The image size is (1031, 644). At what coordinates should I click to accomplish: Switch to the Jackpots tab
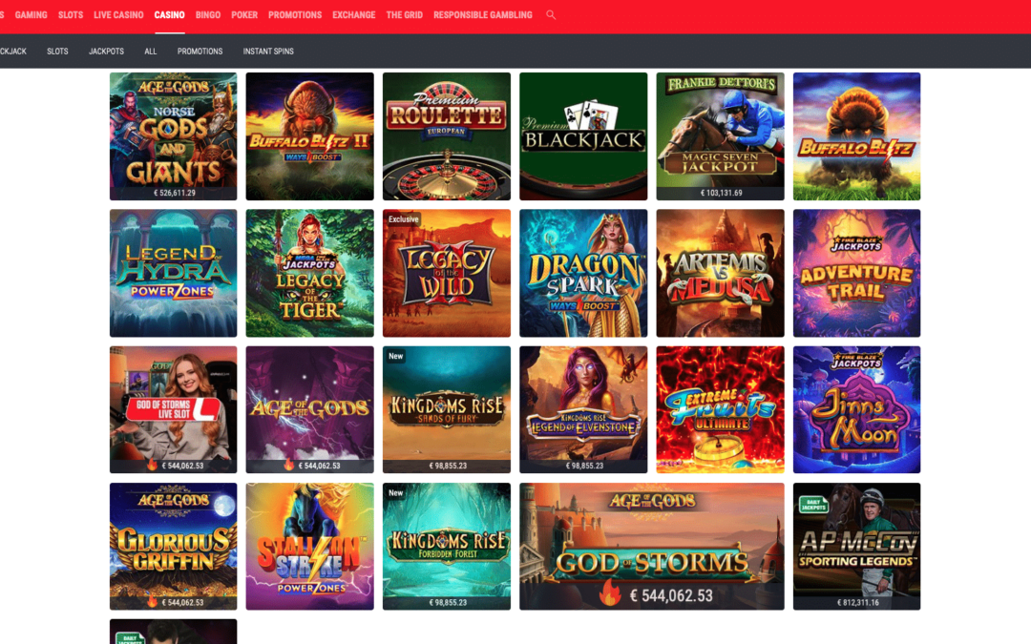tap(106, 52)
